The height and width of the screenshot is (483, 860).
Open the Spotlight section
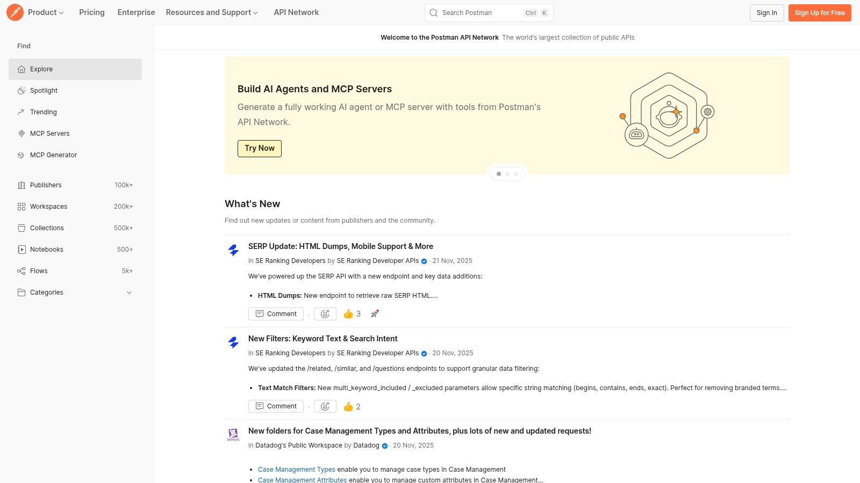point(44,90)
